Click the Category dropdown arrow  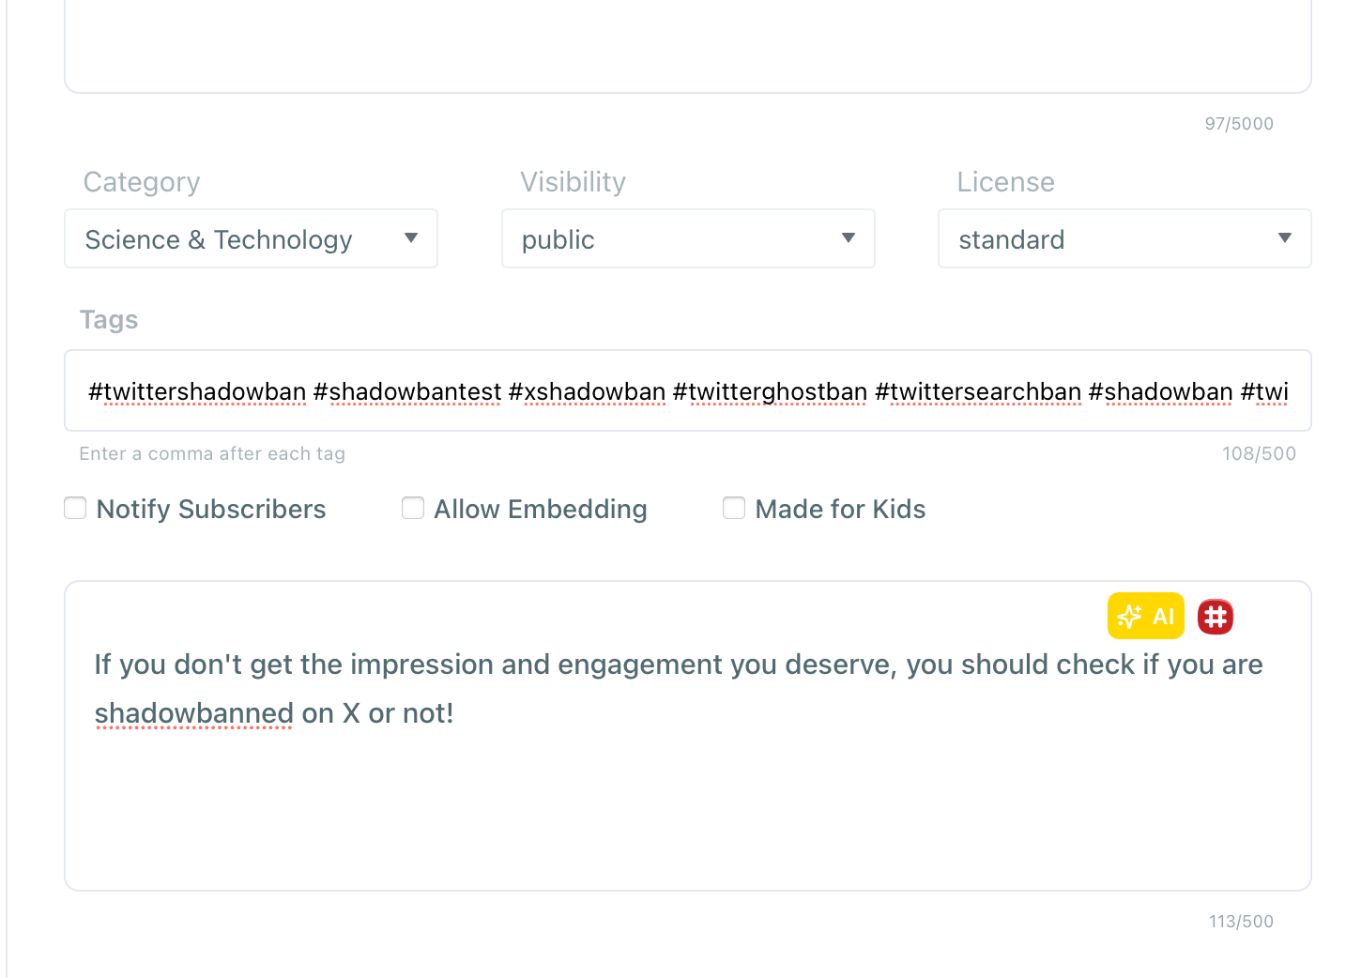click(x=410, y=238)
